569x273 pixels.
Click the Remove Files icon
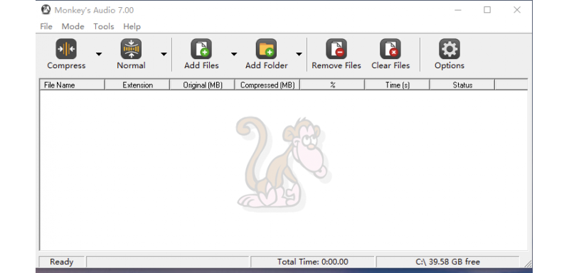tap(336, 49)
